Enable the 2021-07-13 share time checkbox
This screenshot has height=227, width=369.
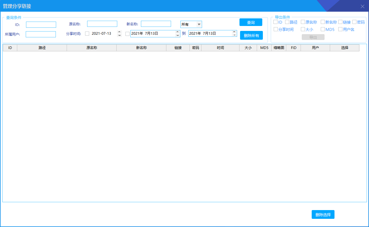coord(87,34)
